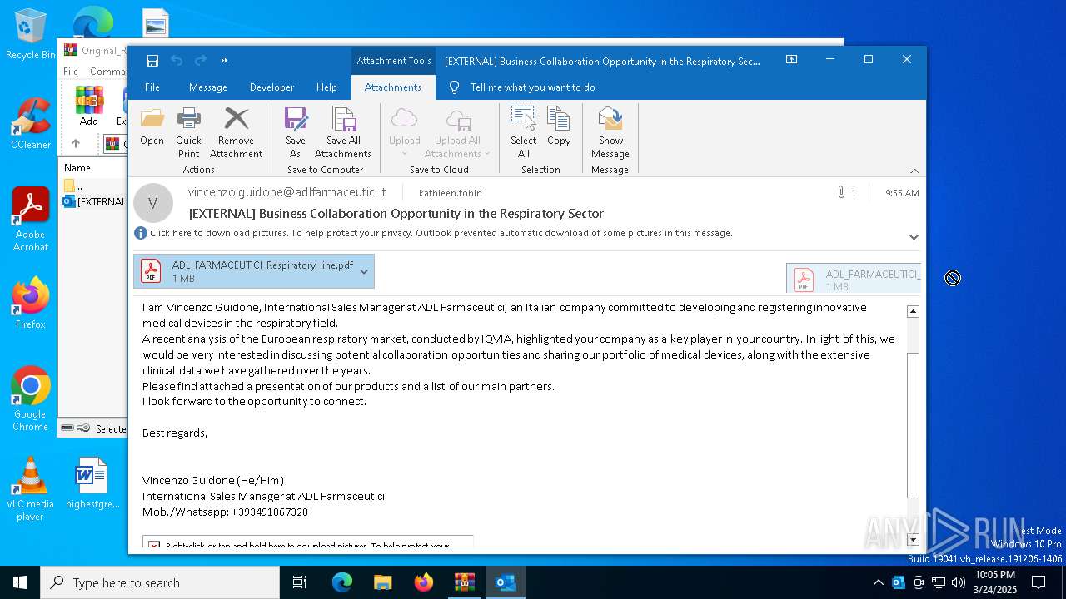Screen dimensions: 1066x599
Task: Open Adobe Acrobat desktop icon
Action: [x=31, y=220]
